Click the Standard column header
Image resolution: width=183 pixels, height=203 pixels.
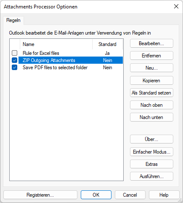pos(107,44)
